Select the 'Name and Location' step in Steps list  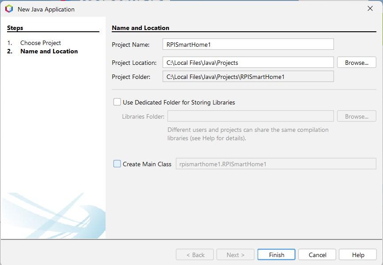pyautogui.click(x=49, y=52)
